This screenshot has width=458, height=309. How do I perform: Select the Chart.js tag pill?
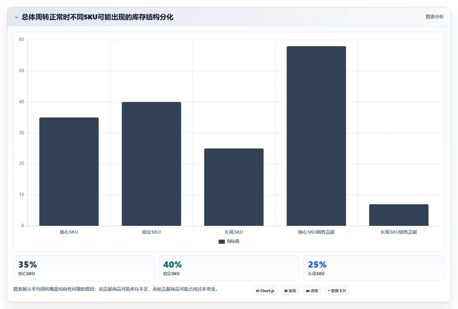click(x=265, y=291)
